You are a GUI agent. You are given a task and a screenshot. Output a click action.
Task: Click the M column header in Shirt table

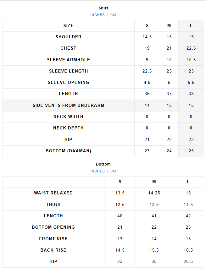click(169, 25)
